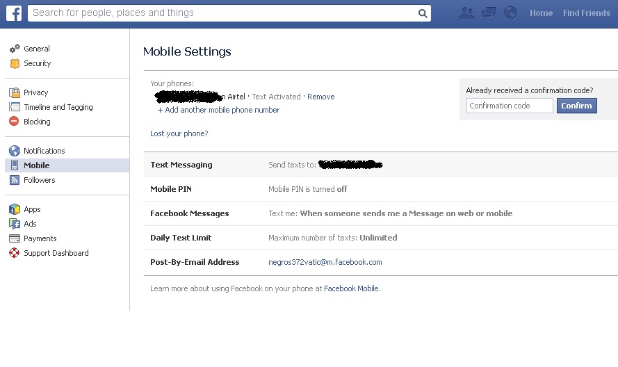Open the Facebook Mobile link

coord(351,288)
